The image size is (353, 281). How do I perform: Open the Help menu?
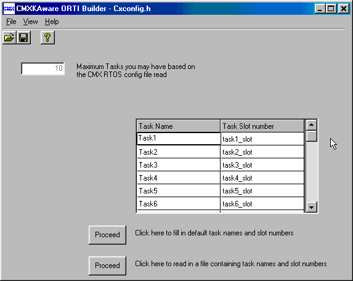point(52,22)
